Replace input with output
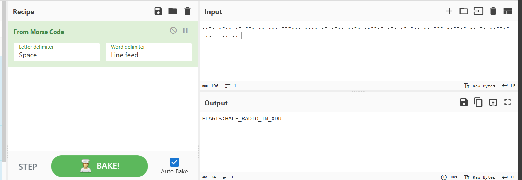This screenshot has height=180, width=522. (x=493, y=102)
